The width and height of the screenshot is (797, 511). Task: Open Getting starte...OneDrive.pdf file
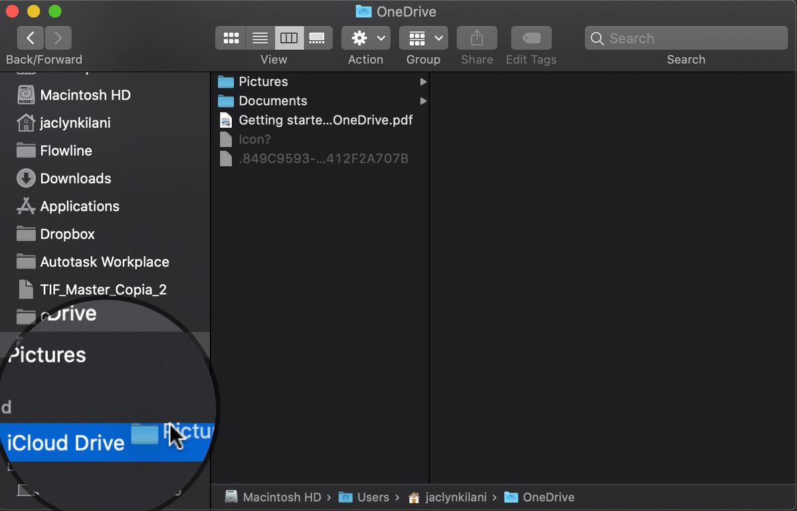coord(325,120)
